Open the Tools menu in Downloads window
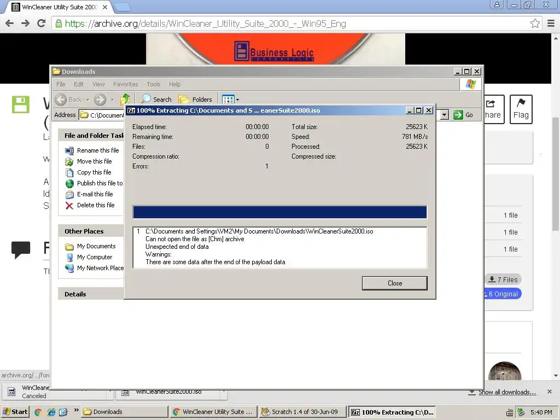Image resolution: width=560 pixels, height=420 pixels. pos(154,84)
